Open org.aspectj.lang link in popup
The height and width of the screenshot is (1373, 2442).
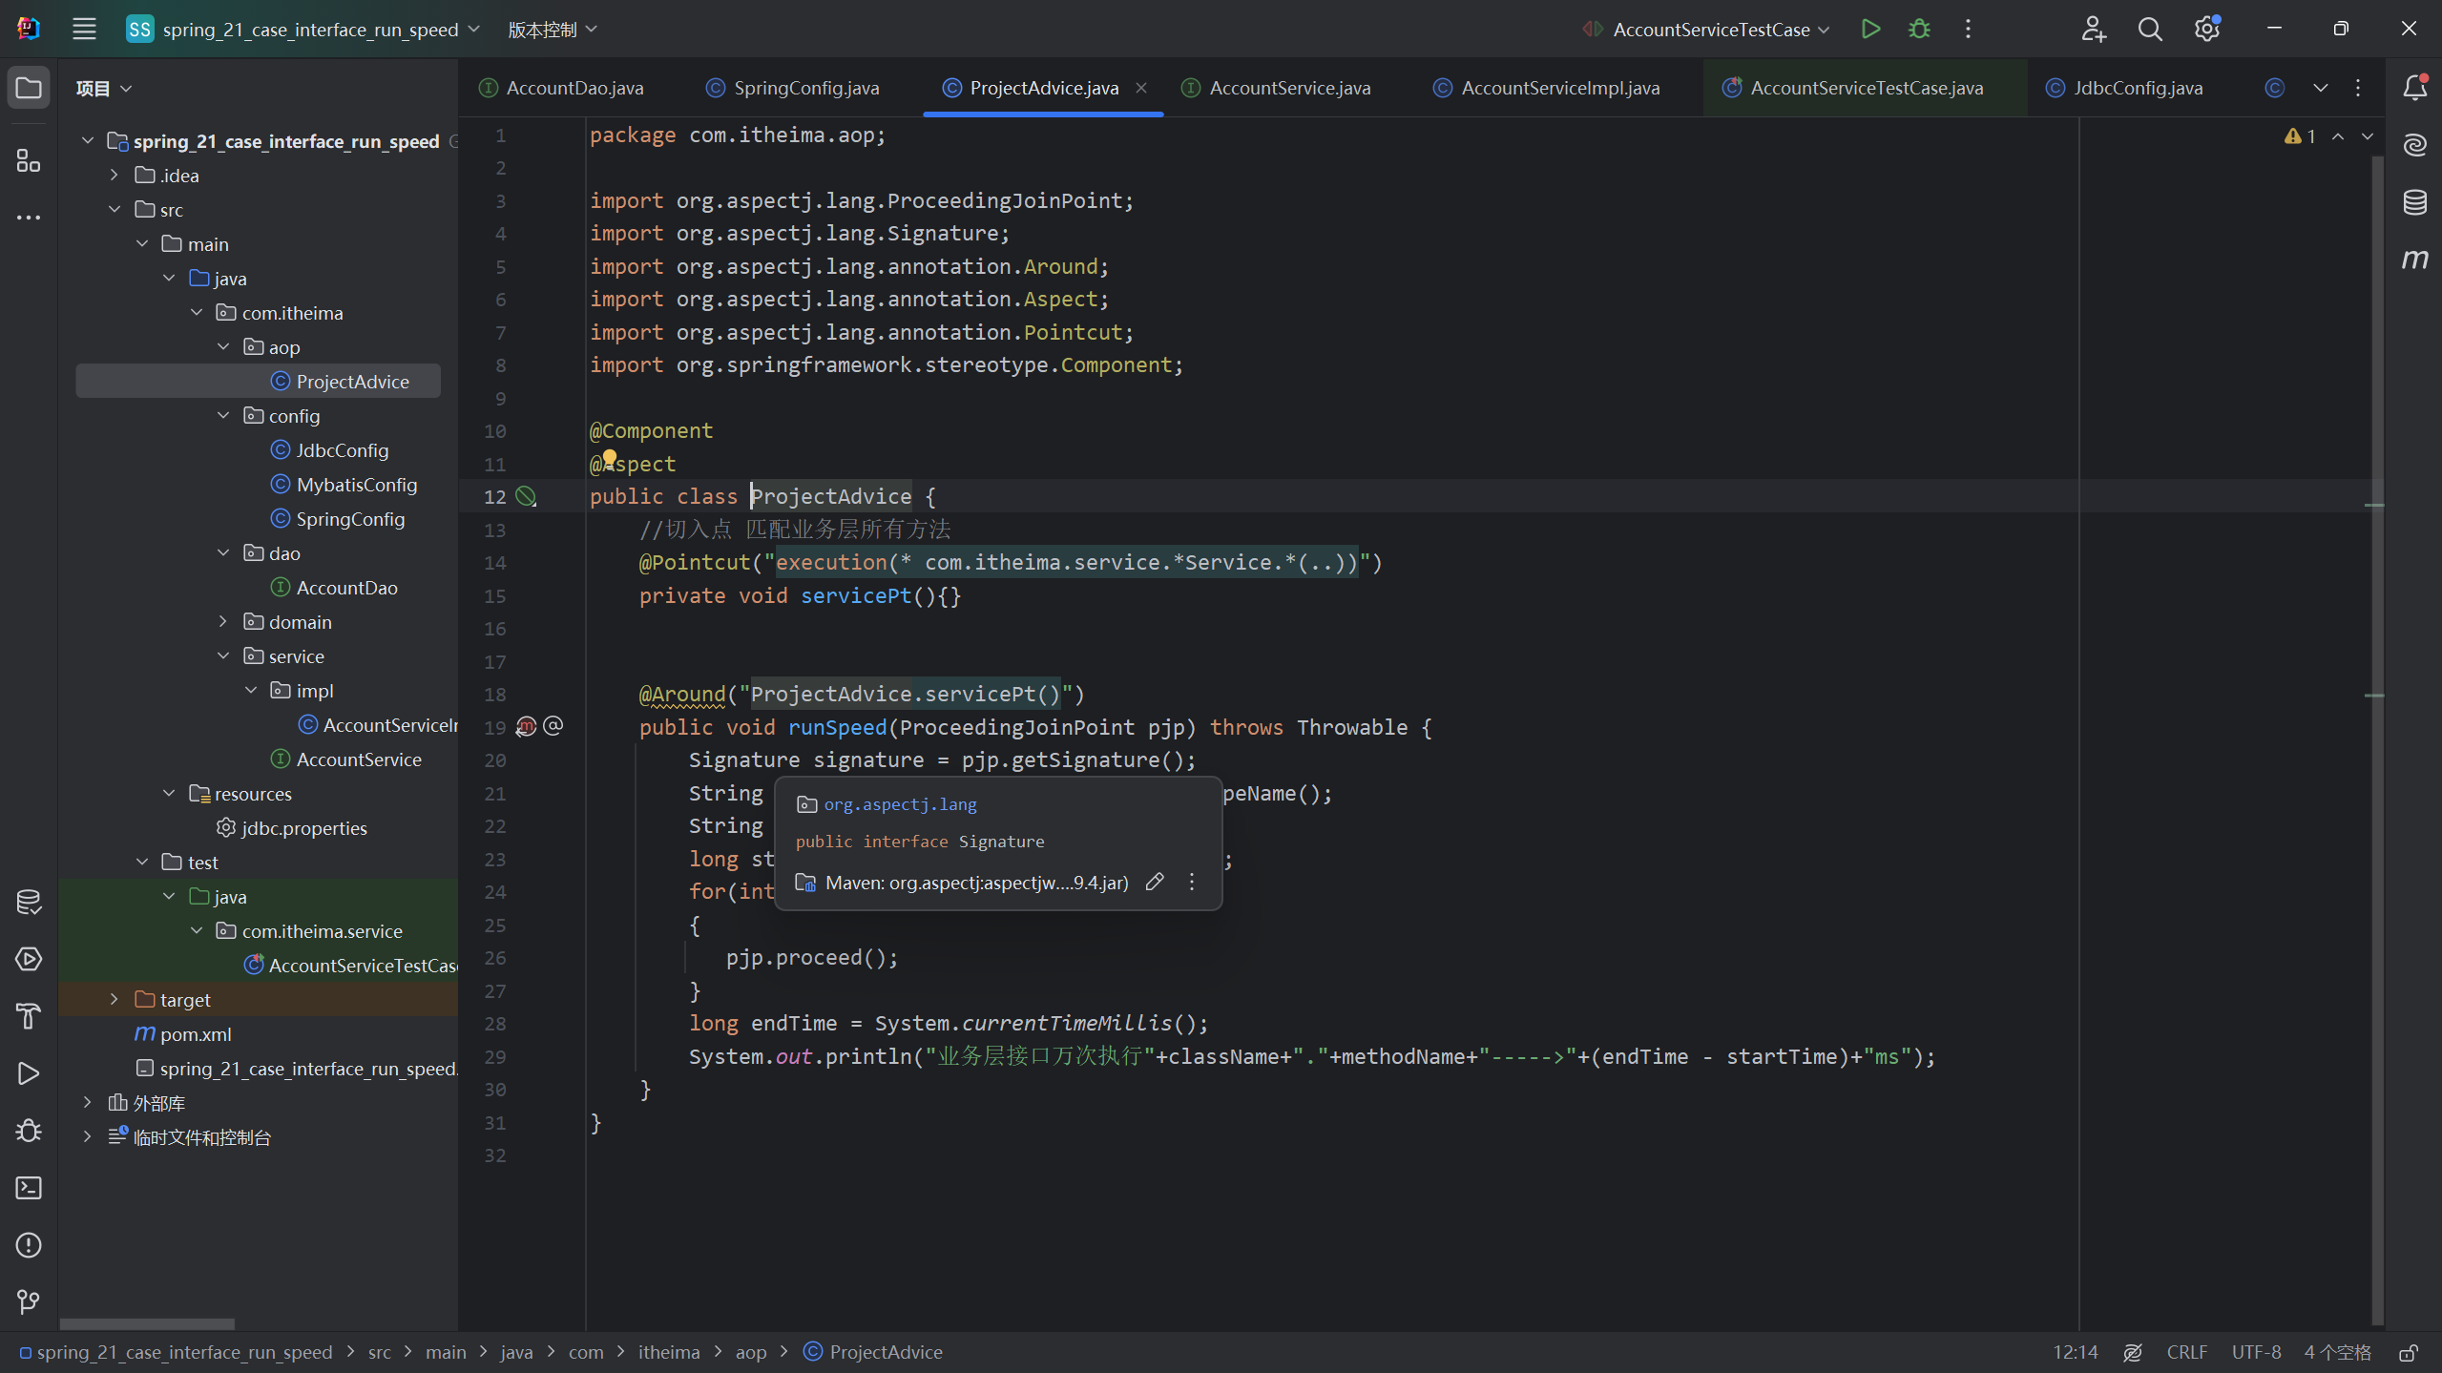click(900, 804)
